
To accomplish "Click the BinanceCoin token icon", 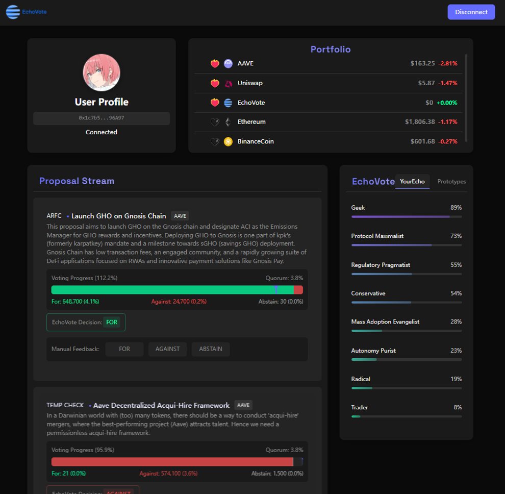I will pos(228,141).
